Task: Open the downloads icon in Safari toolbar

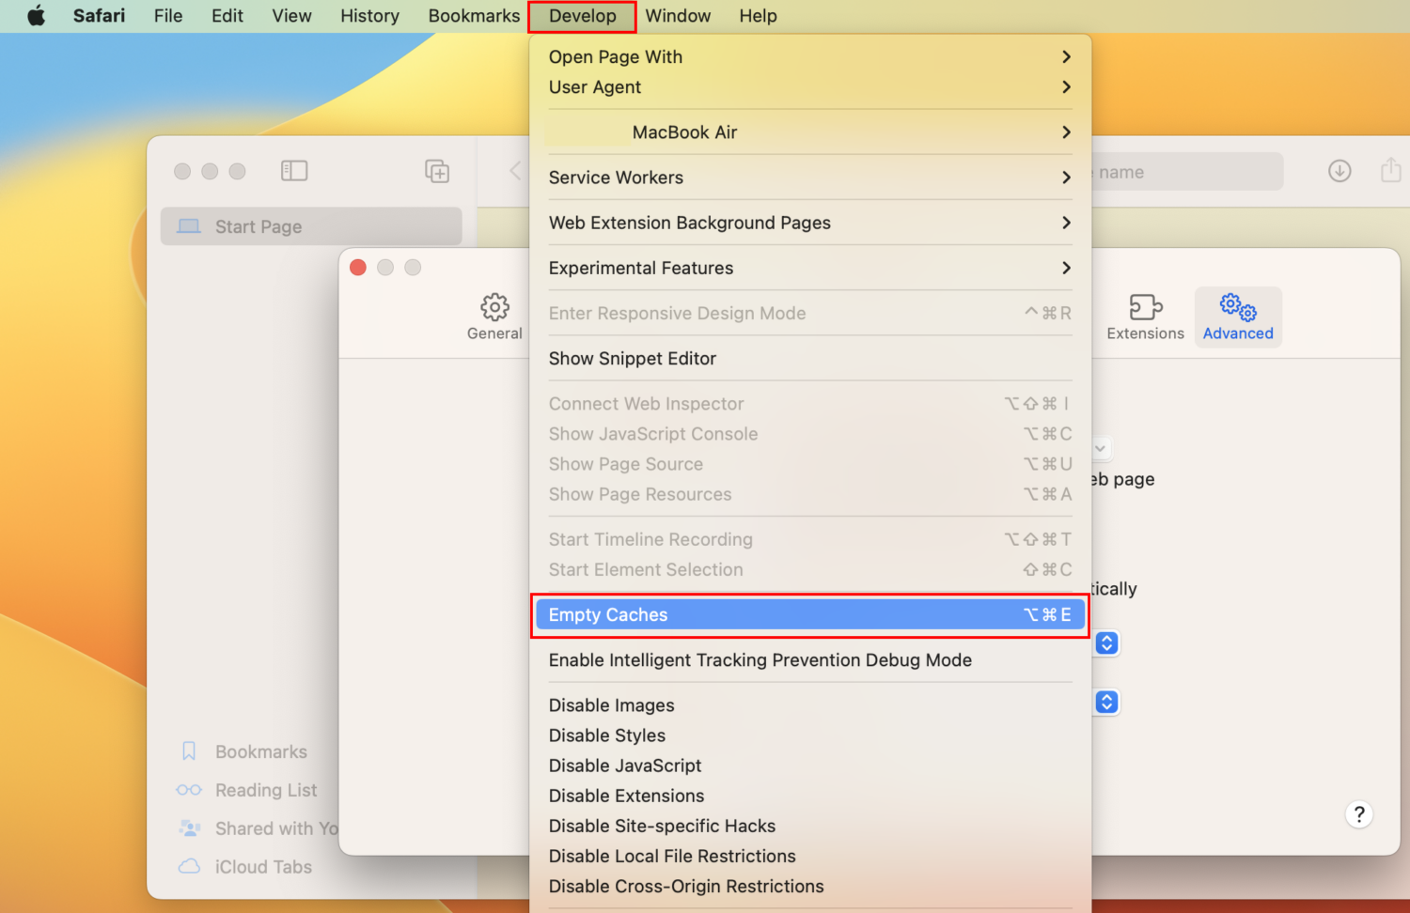Action: (1339, 171)
